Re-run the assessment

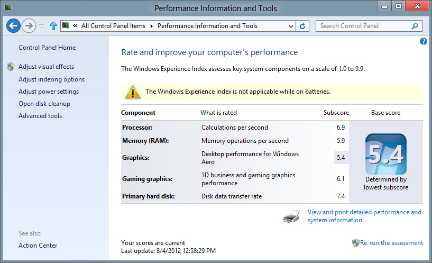pyautogui.click(x=391, y=243)
